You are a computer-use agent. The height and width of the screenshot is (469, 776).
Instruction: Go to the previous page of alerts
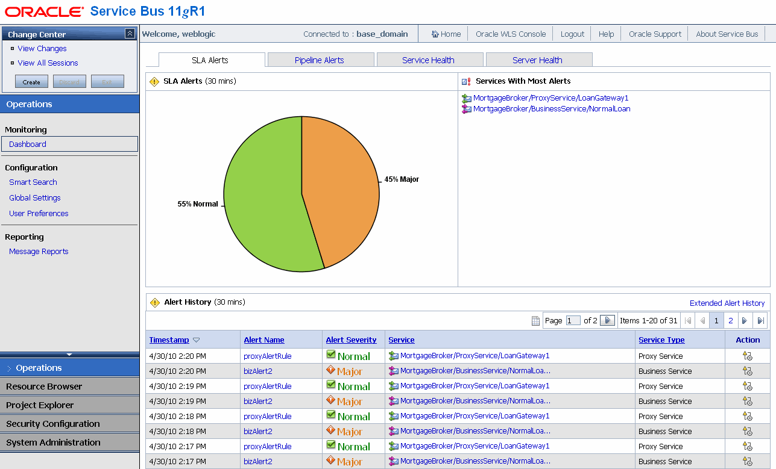coord(702,321)
